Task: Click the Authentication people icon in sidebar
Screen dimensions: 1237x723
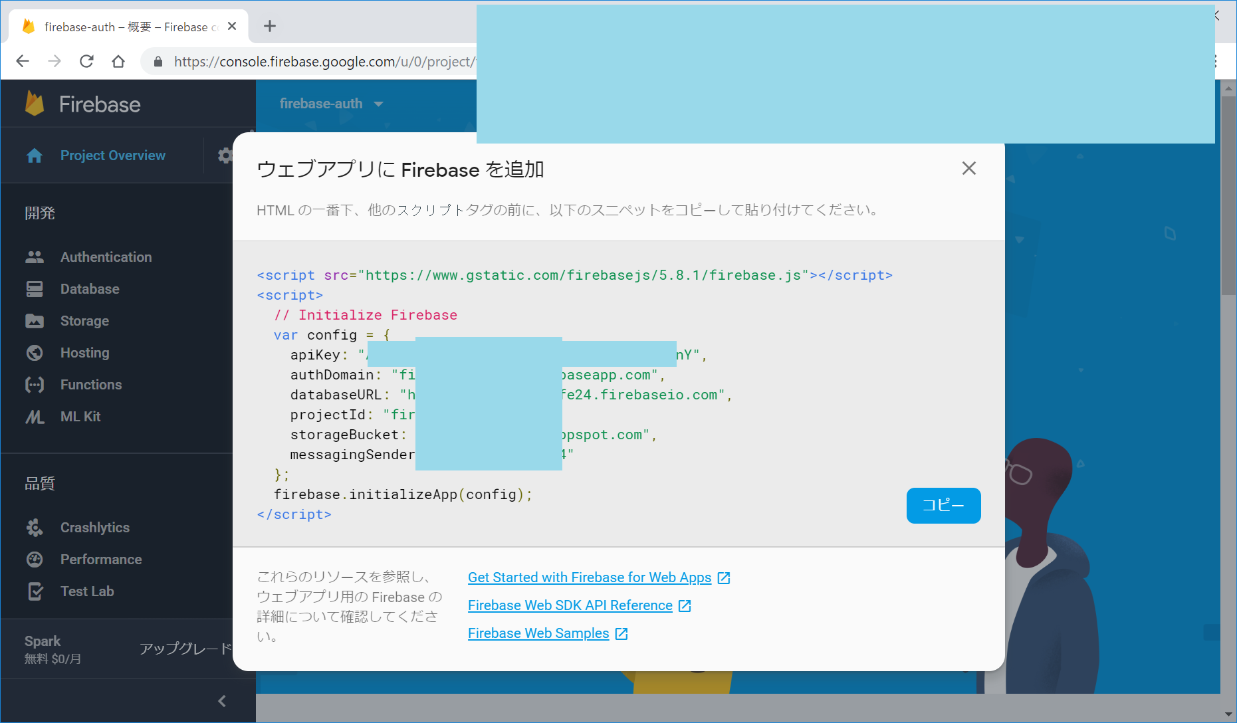Action: click(35, 257)
